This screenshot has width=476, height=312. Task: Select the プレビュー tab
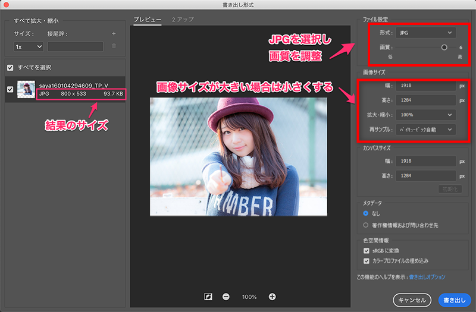pos(147,20)
